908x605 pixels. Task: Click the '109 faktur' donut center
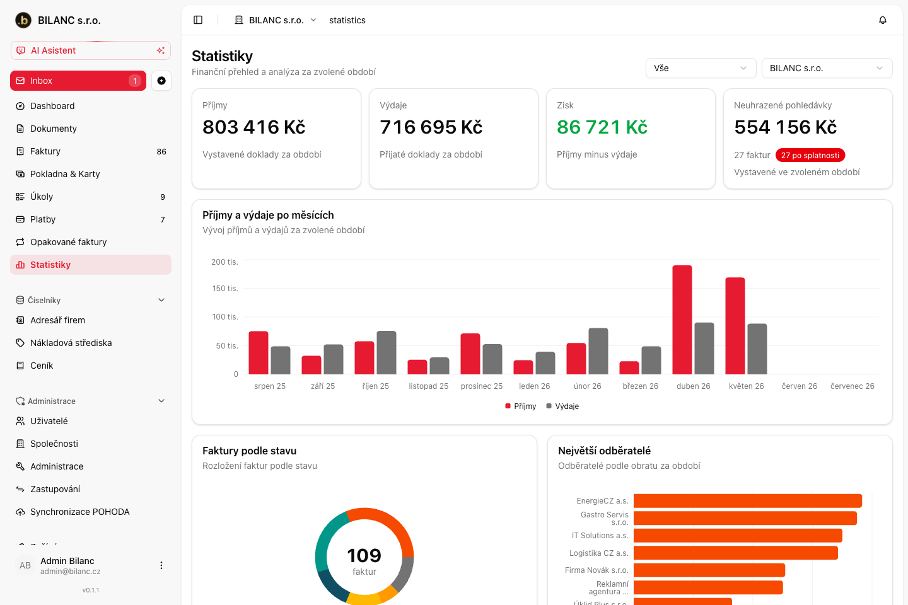pos(364,560)
